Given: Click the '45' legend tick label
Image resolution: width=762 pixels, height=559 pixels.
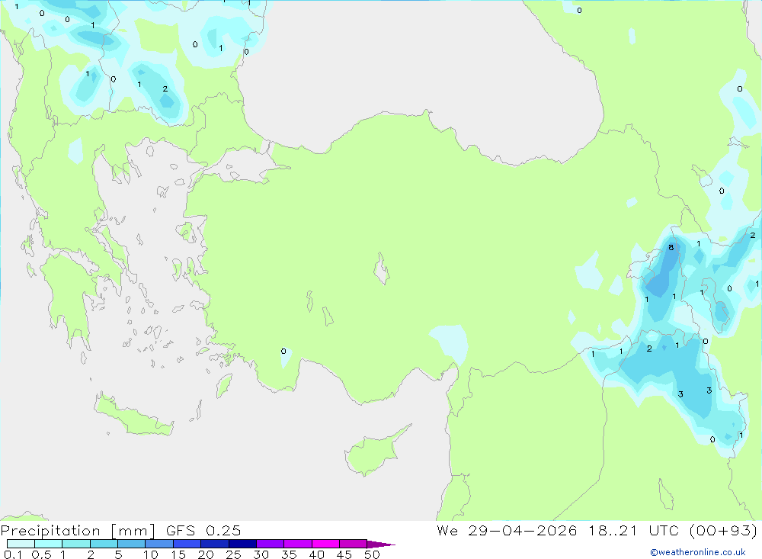Looking at the screenshot, I should pos(344,554).
